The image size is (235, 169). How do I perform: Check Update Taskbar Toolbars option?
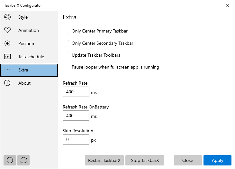click(66, 55)
